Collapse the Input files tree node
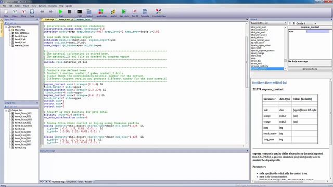 (x=6, y=27)
